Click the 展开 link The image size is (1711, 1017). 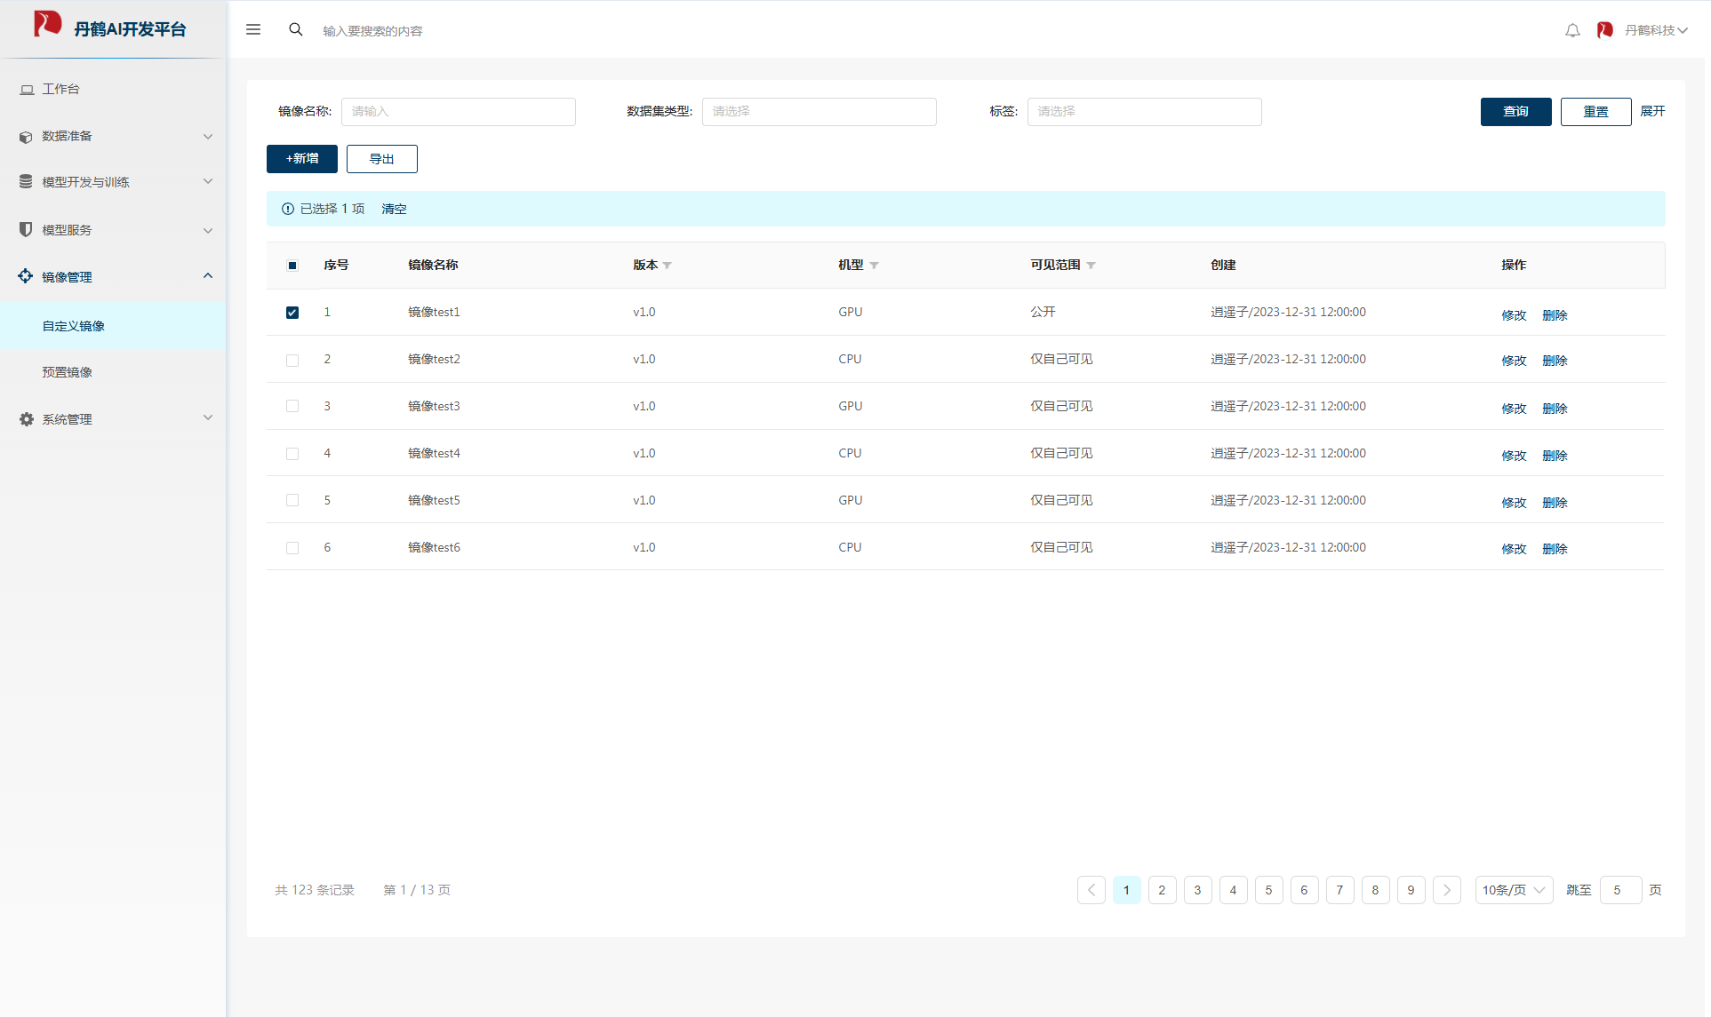coord(1652,111)
